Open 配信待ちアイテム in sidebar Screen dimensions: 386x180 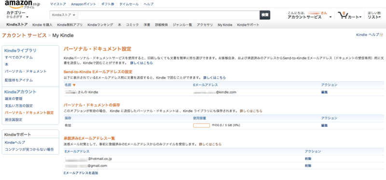pos(19,80)
